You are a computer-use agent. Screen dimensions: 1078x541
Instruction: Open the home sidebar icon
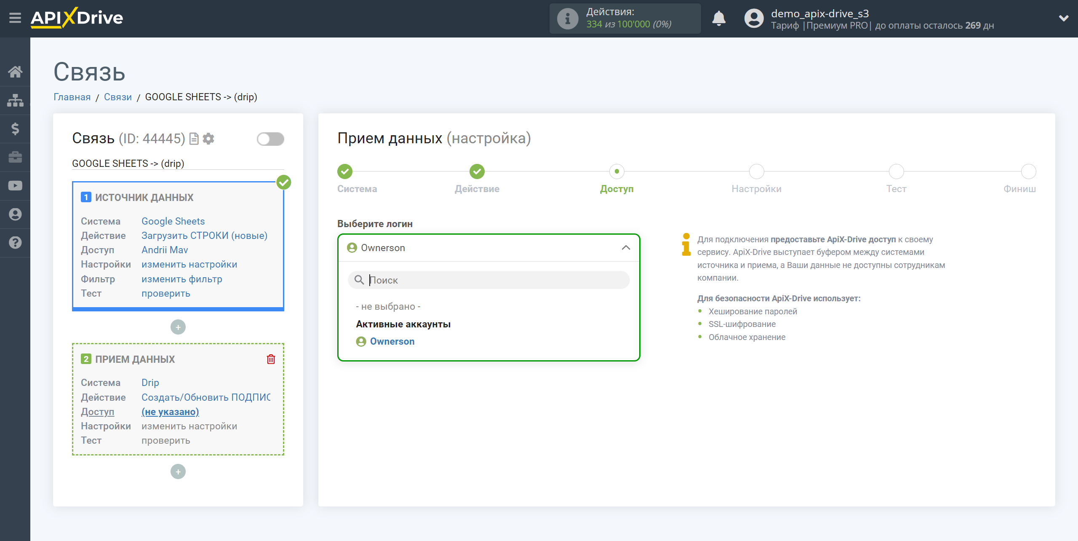click(x=15, y=72)
